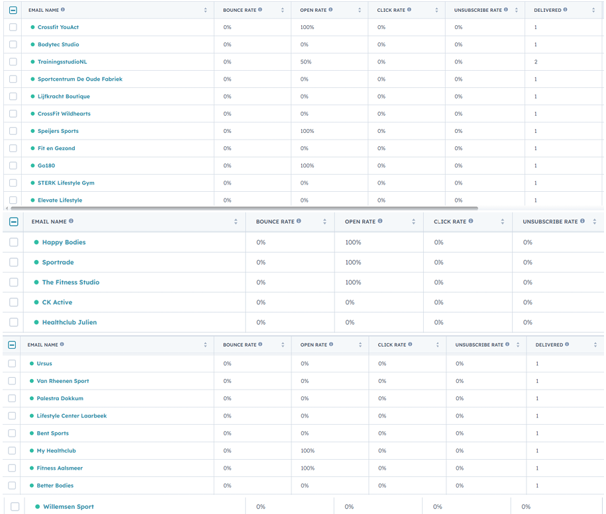Click the horizontal scrollbar below the top table
606x514 pixels.
tap(244, 208)
